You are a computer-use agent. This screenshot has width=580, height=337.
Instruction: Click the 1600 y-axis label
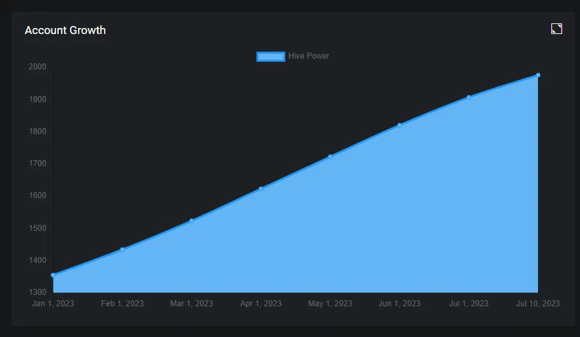tap(37, 196)
